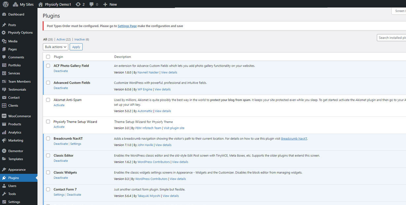Click the Appearance paintbrush icon
406x205 pixels.
tap(4, 170)
